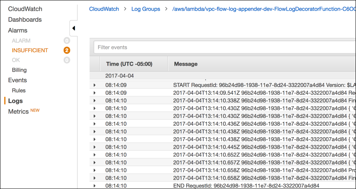Image resolution: width=356 pixels, height=189 pixels.
Task: Open Rules under Events
Action: [x=19, y=90]
